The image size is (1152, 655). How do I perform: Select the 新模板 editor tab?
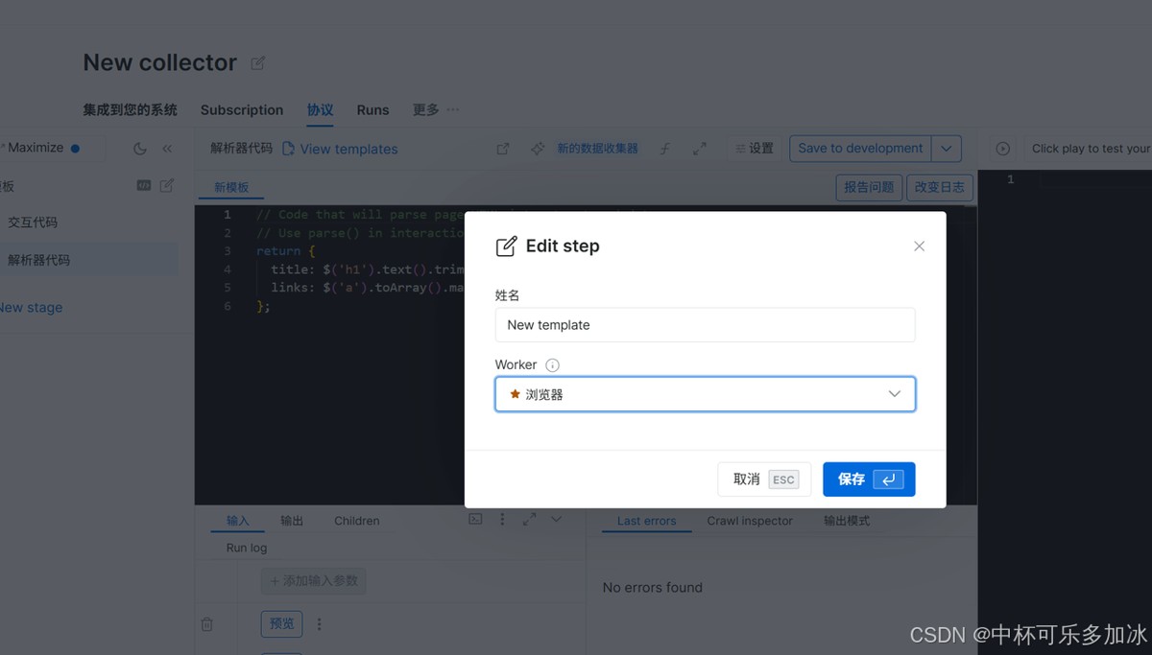231,187
